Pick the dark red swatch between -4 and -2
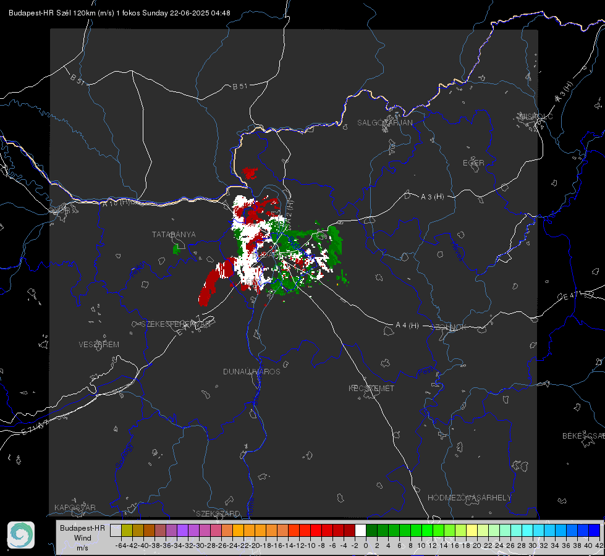Image resolution: width=605 pixels, height=556 pixels. 349,530
